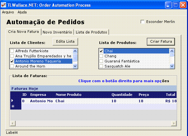Click the client list scrollbar thumb
This screenshot has height=136, width=188.
[75, 58]
